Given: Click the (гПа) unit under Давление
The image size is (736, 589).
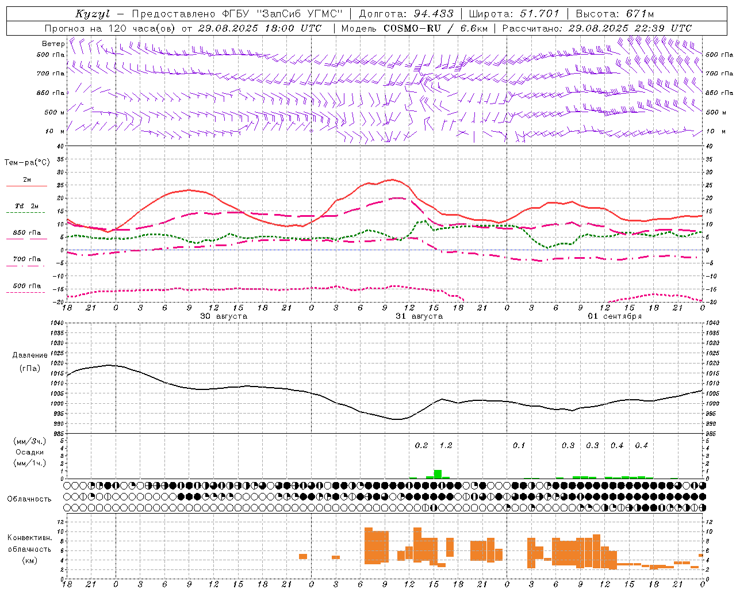Looking at the screenshot, I should click(30, 368).
